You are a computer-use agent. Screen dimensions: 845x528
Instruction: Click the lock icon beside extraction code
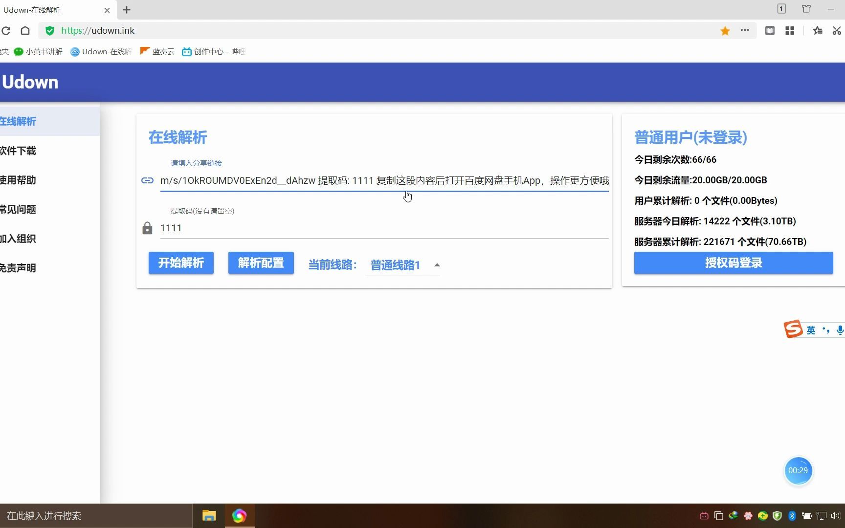(147, 228)
